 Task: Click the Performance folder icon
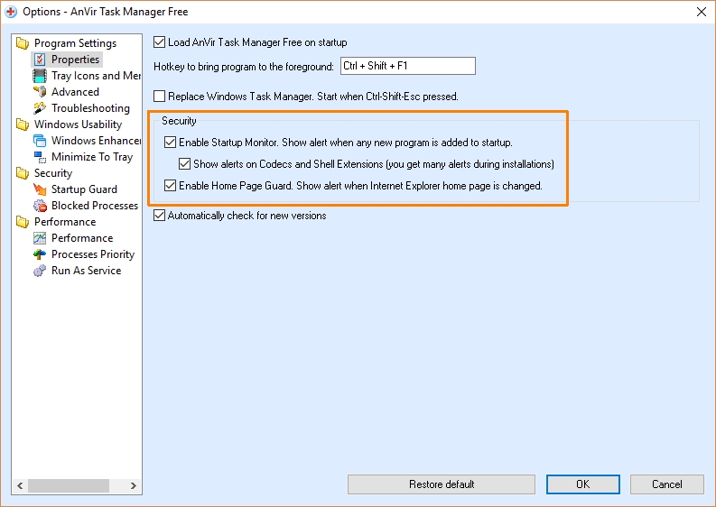23,222
